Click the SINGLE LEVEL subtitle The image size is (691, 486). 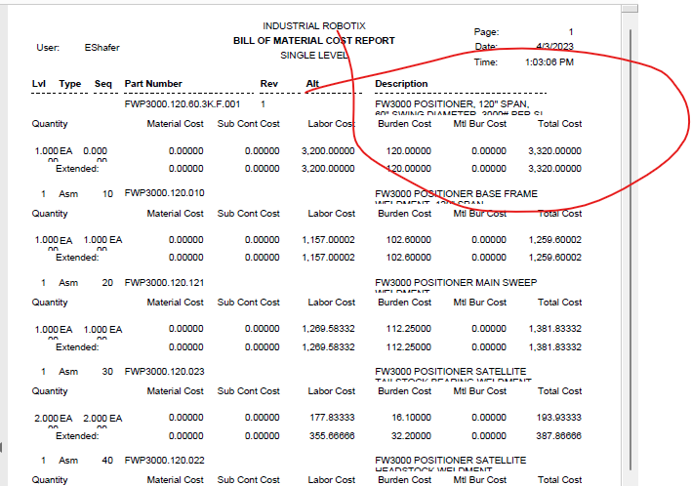313,56
